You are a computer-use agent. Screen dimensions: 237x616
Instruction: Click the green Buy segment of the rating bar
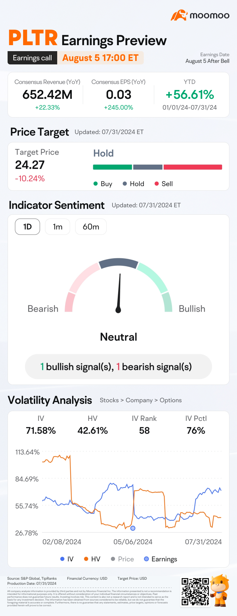pyautogui.click(x=112, y=167)
